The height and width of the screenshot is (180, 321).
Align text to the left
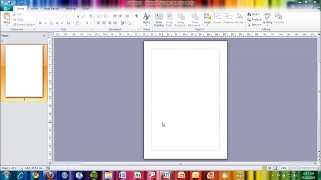98,23
